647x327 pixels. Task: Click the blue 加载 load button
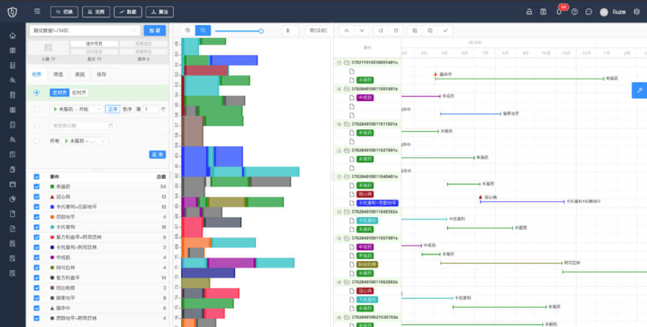pos(155,31)
